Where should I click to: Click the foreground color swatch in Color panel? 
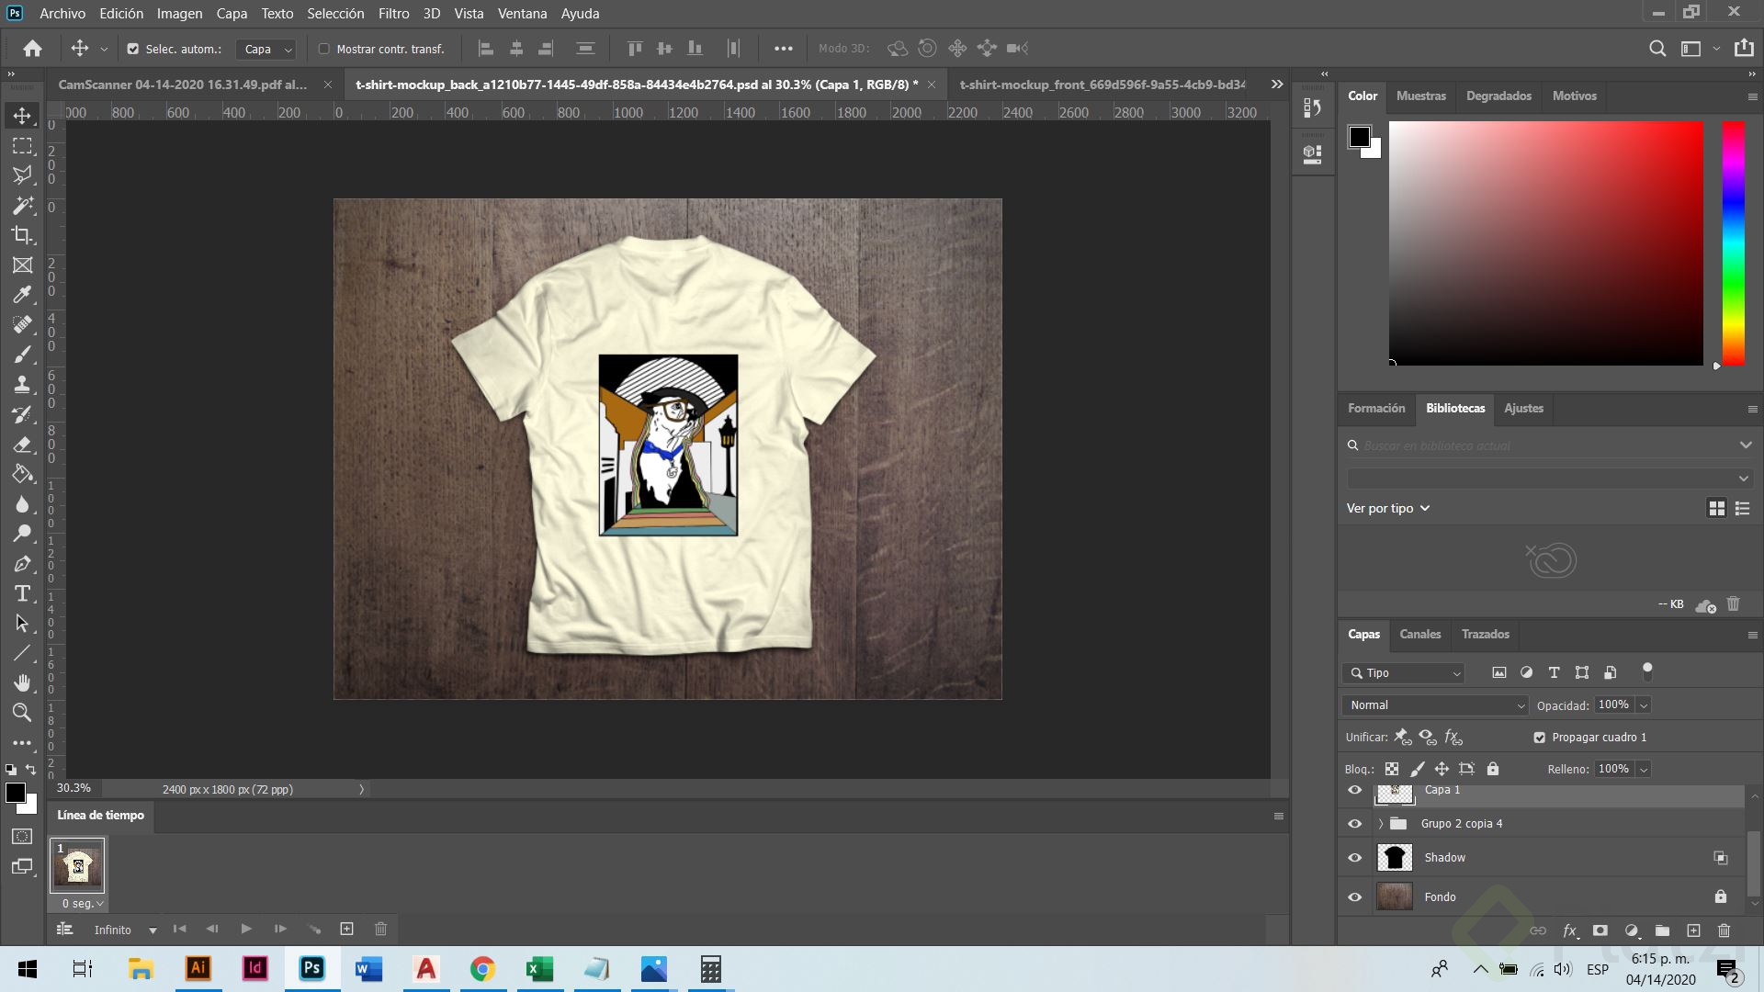tap(1359, 137)
